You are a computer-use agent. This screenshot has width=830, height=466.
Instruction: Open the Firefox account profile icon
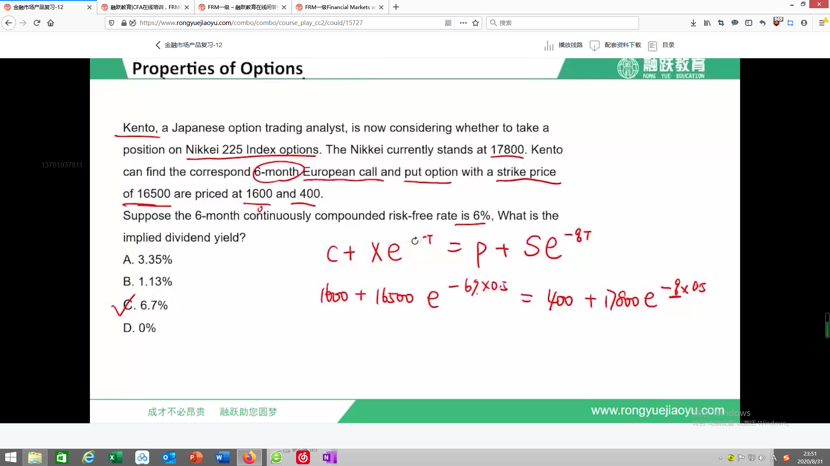tap(804, 23)
